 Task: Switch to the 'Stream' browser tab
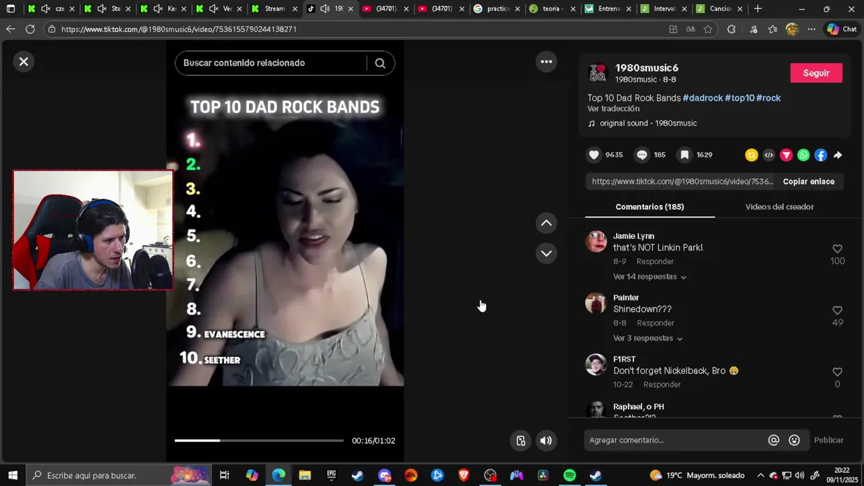click(x=274, y=9)
